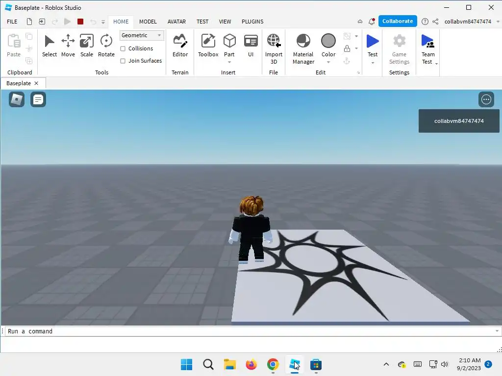
Task: Switch to the VIEW tab
Action: (x=225, y=22)
